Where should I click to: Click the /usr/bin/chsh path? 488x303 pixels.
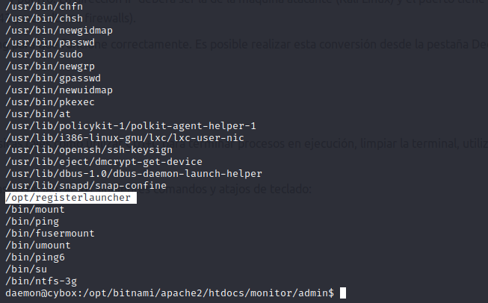click(x=31, y=19)
